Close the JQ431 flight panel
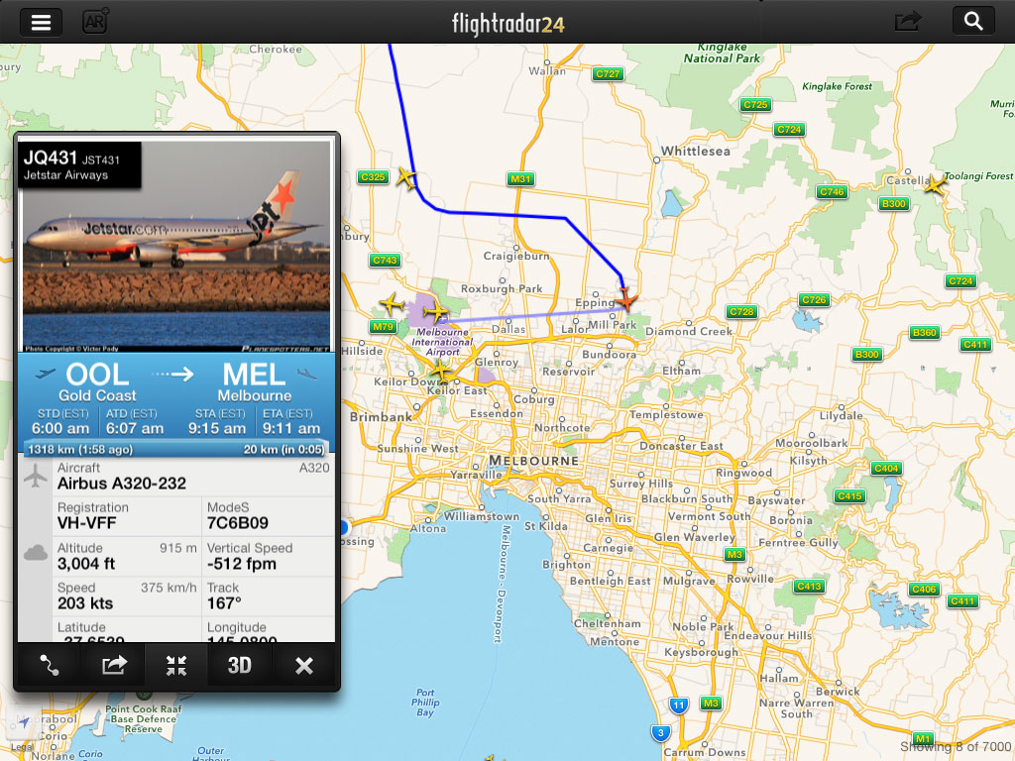 click(x=303, y=665)
